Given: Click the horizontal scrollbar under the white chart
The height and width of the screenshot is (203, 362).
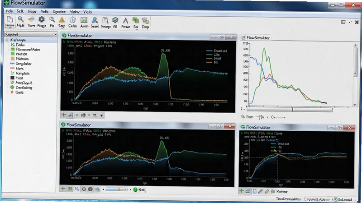Looking at the screenshot, I should 290,110.
